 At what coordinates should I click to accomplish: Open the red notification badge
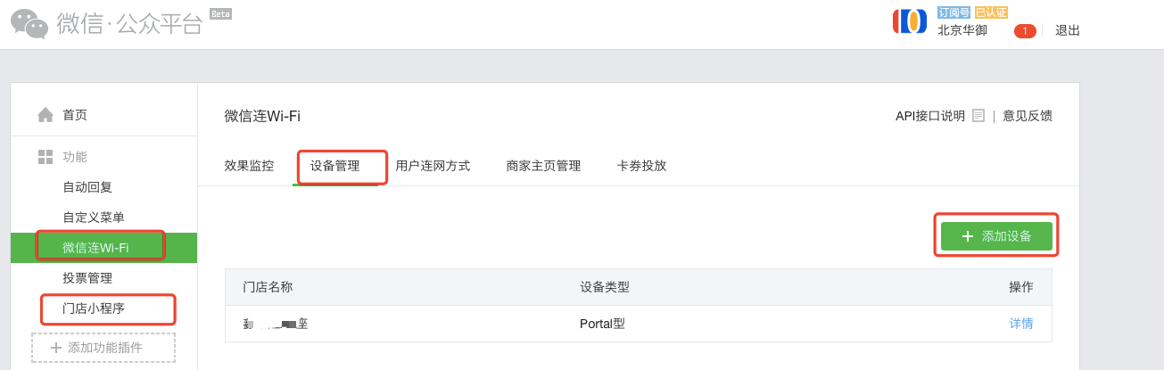(x=1025, y=31)
